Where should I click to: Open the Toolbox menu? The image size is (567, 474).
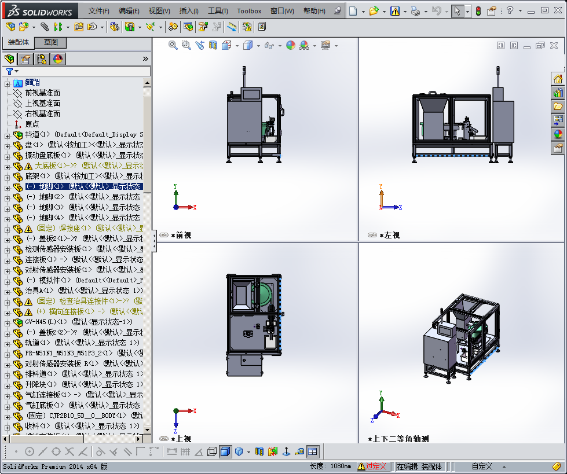(x=249, y=11)
